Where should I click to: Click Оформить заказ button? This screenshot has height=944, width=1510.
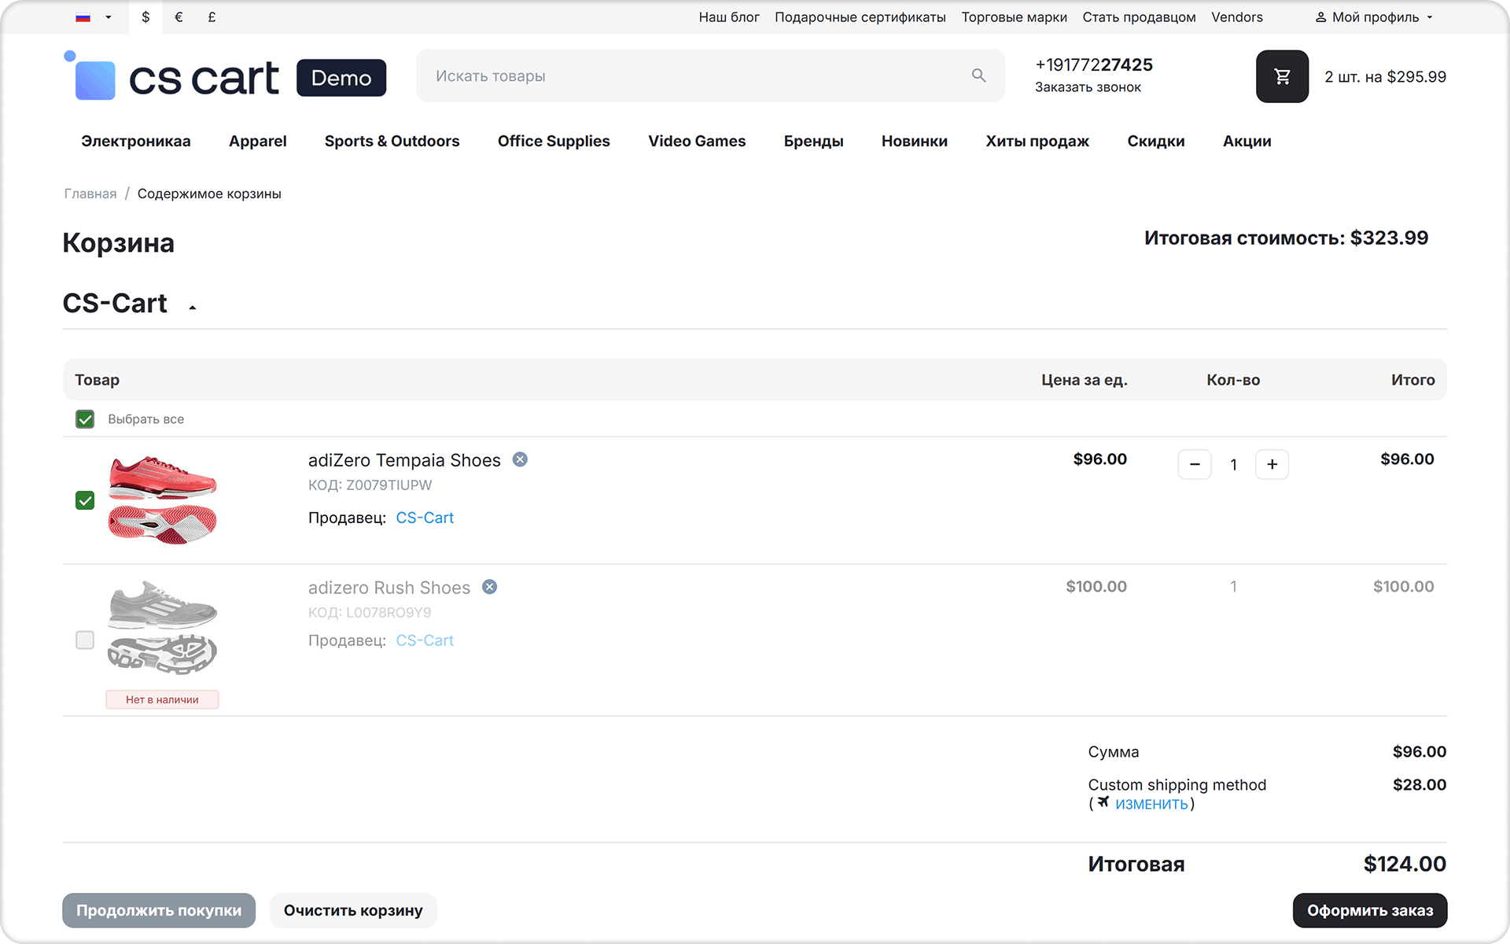click(1370, 910)
